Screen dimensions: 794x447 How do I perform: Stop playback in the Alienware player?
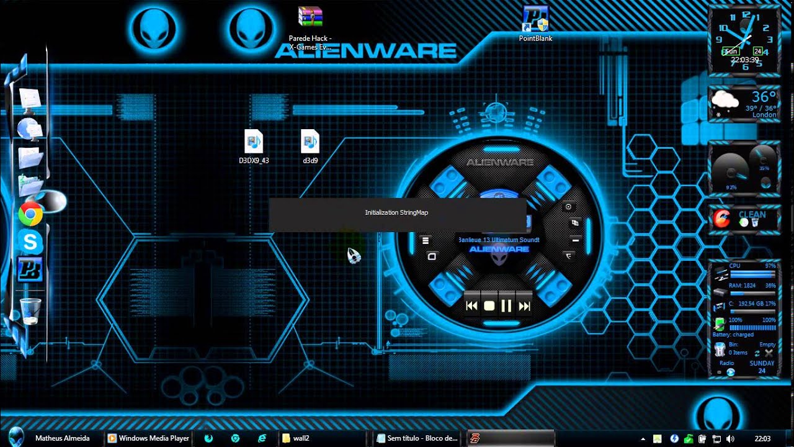[x=489, y=305]
